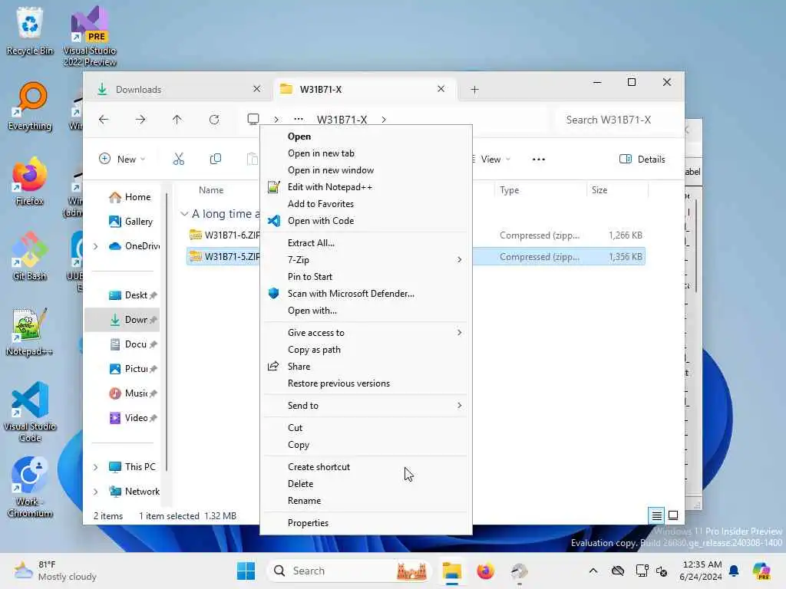Choose Extract All... from context menu

pos(365,243)
